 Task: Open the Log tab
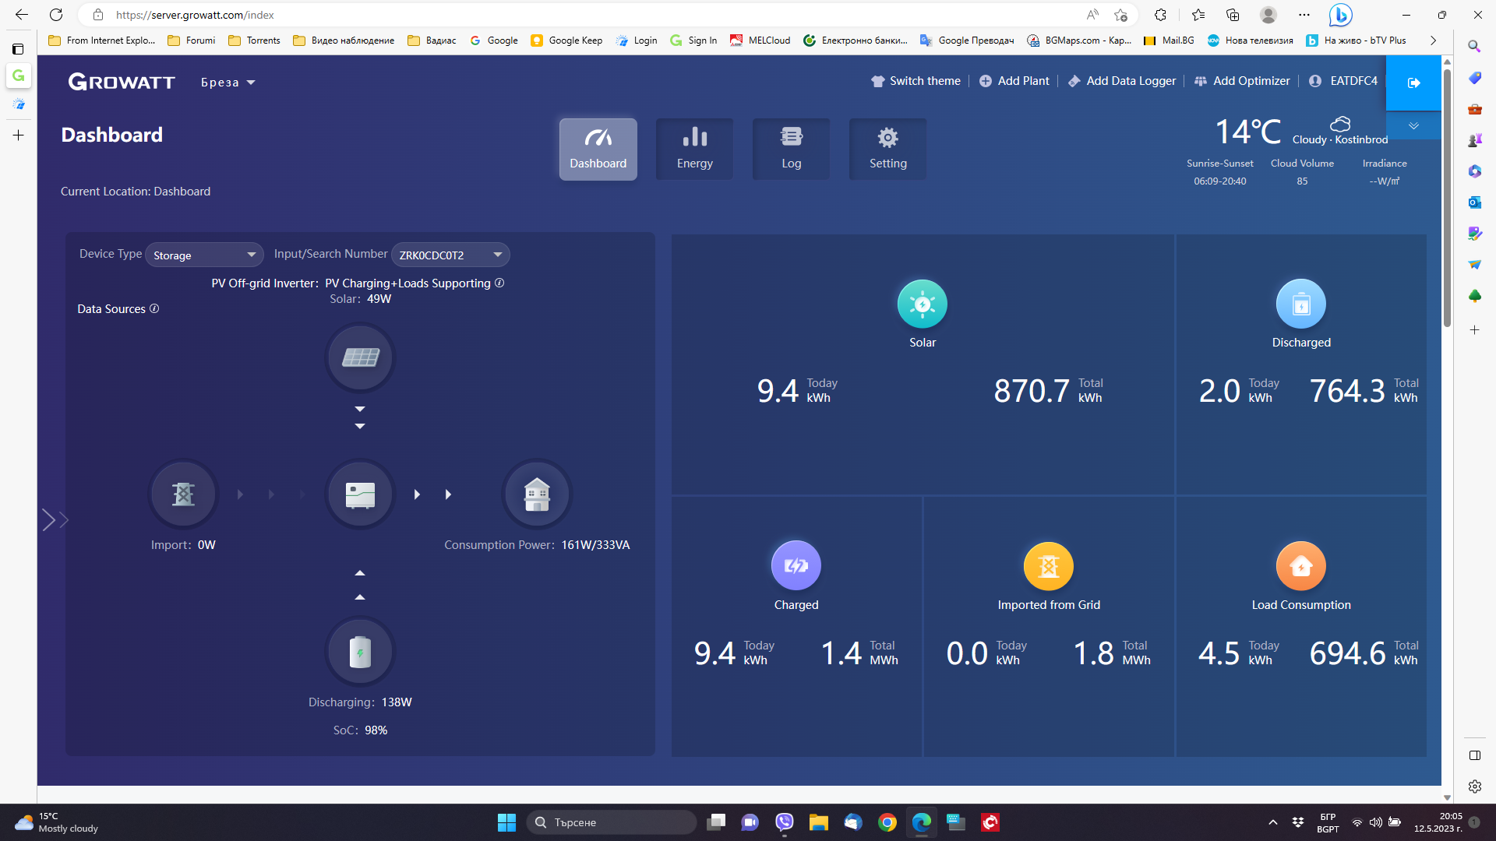[x=791, y=149]
